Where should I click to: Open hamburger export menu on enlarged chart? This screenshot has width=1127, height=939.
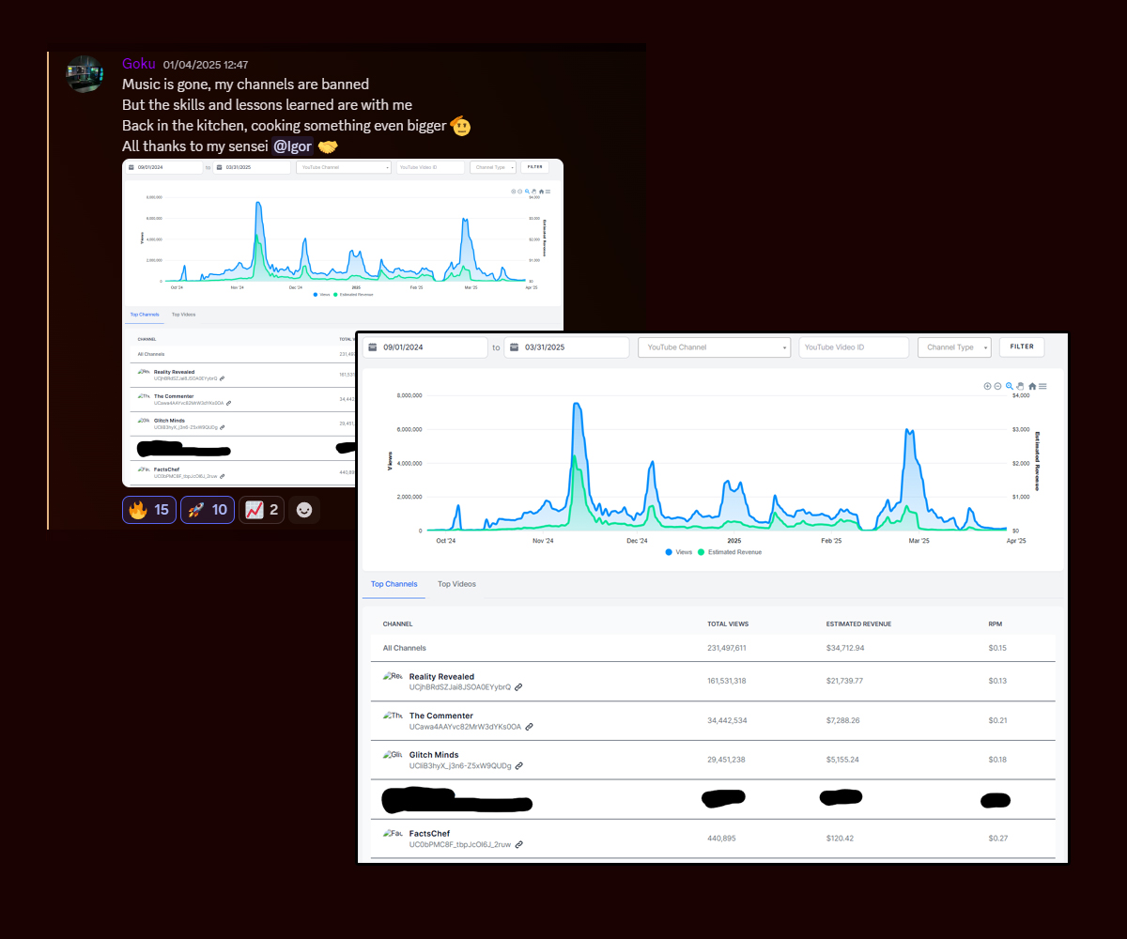click(x=1042, y=386)
